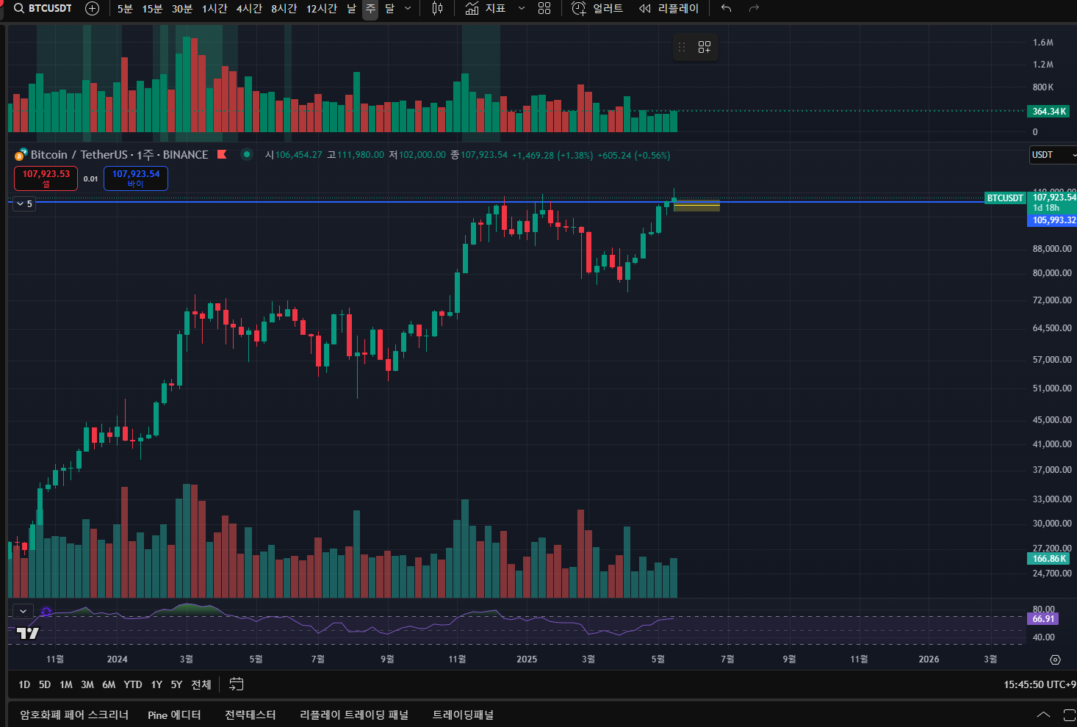Click the 166.86K volume label
The height and width of the screenshot is (727, 1077).
(x=1048, y=559)
